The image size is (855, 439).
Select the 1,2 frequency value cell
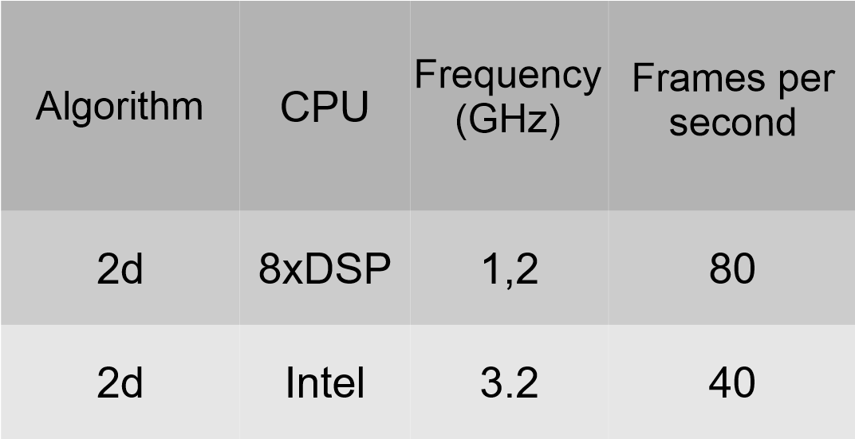(510, 268)
